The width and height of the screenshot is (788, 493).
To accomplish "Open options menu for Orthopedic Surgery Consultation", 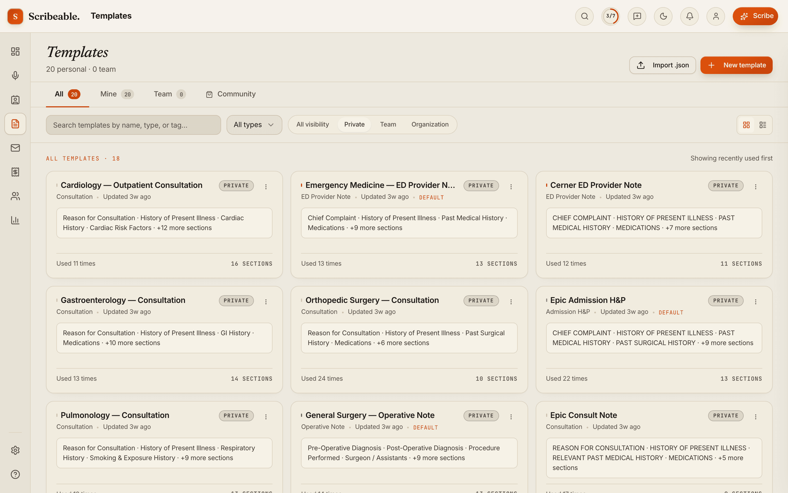I will [x=511, y=302].
